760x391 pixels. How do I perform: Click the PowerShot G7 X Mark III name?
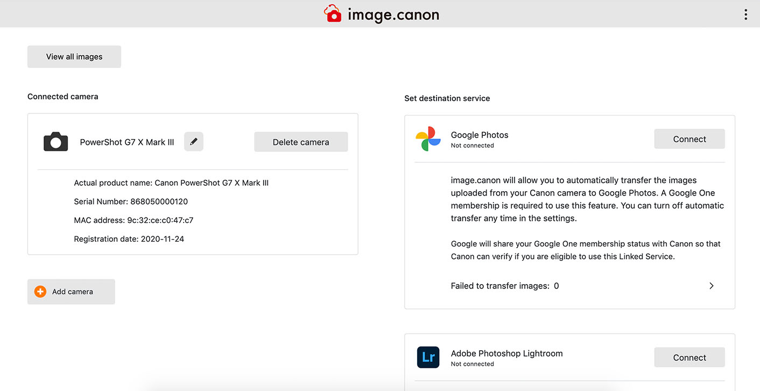click(x=127, y=142)
